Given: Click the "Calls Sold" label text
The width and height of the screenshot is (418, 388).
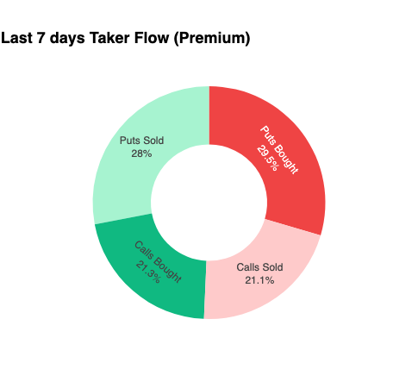Looking at the screenshot, I should click(259, 267).
